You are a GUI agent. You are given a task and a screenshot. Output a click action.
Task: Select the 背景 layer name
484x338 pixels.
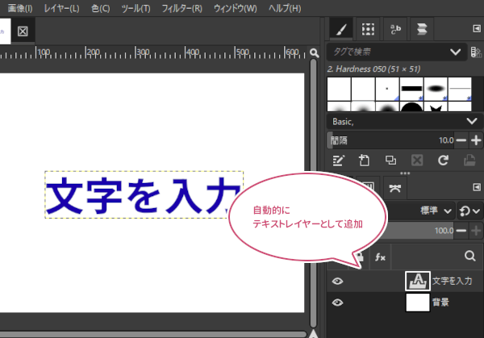440,303
